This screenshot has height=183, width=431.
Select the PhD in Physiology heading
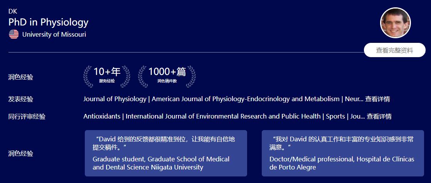tap(49, 22)
